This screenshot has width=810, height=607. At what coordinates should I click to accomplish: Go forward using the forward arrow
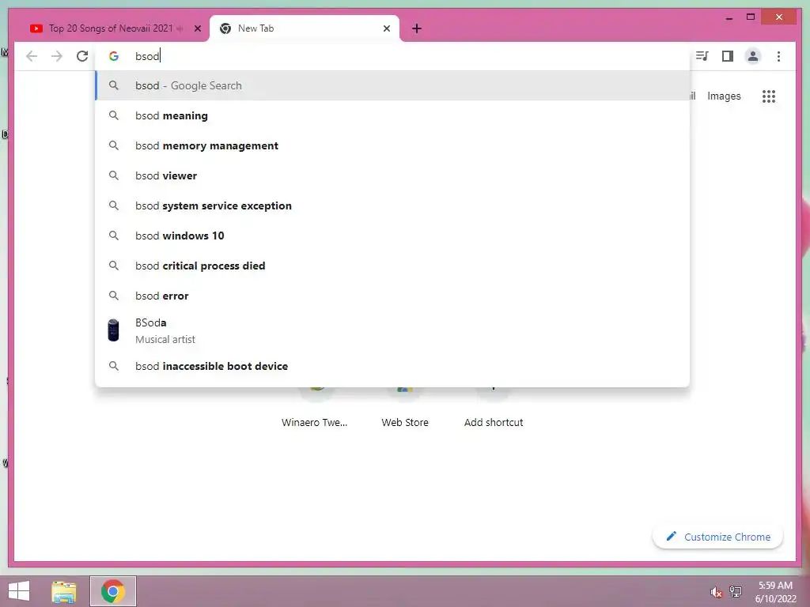coord(57,56)
